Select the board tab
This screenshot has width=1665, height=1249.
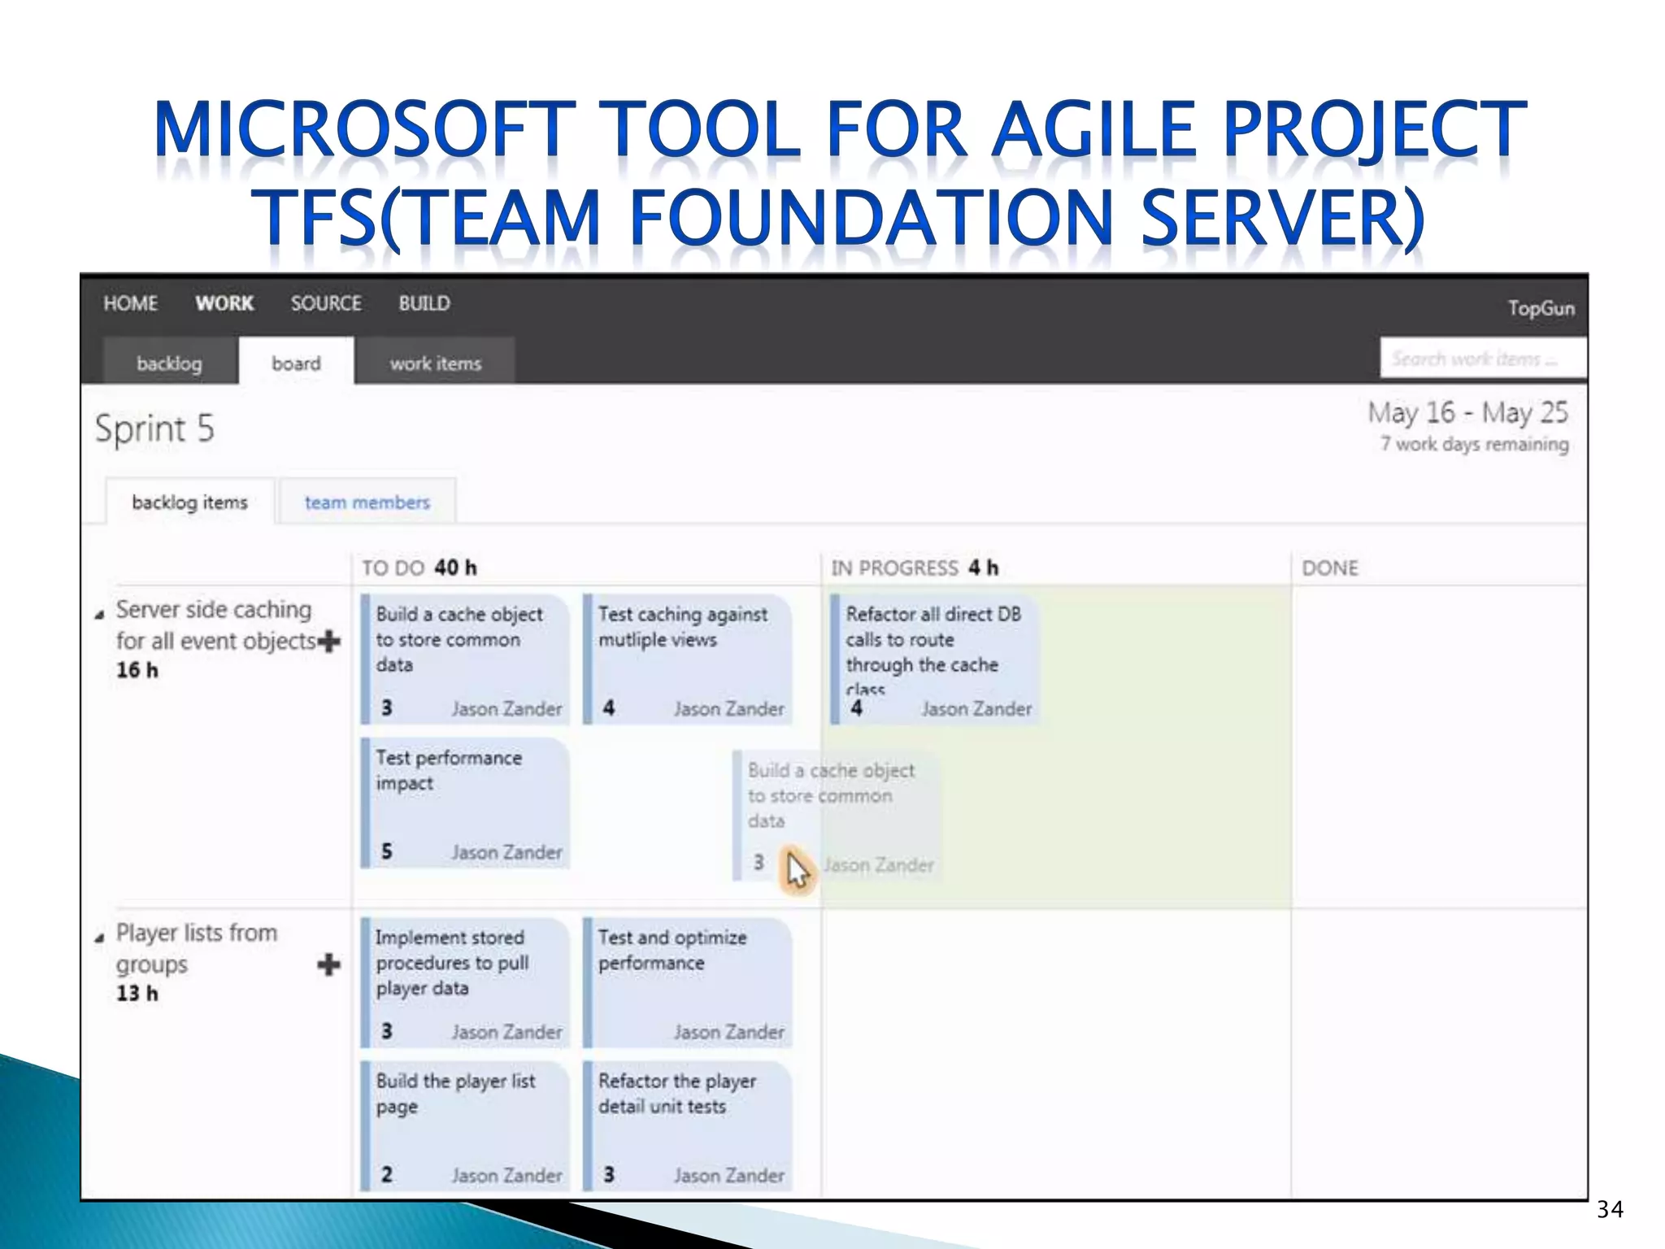pyautogui.click(x=296, y=363)
